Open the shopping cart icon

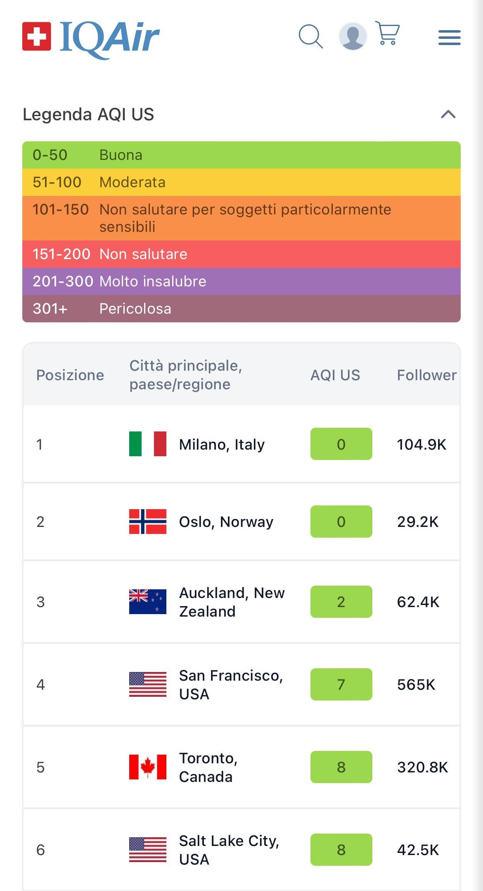pyautogui.click(x=388, y=33)
